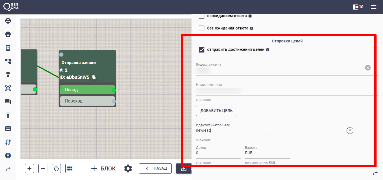Enable the "с ожиданием ответа" checkbox
Viewport: 383px width, 180px height.
click(x=201, y=16)
